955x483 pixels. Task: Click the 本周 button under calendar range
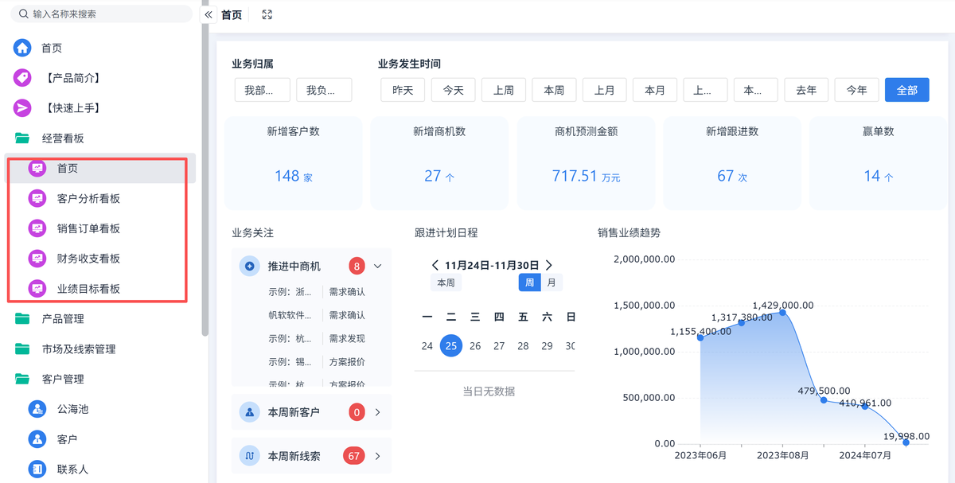446,282
